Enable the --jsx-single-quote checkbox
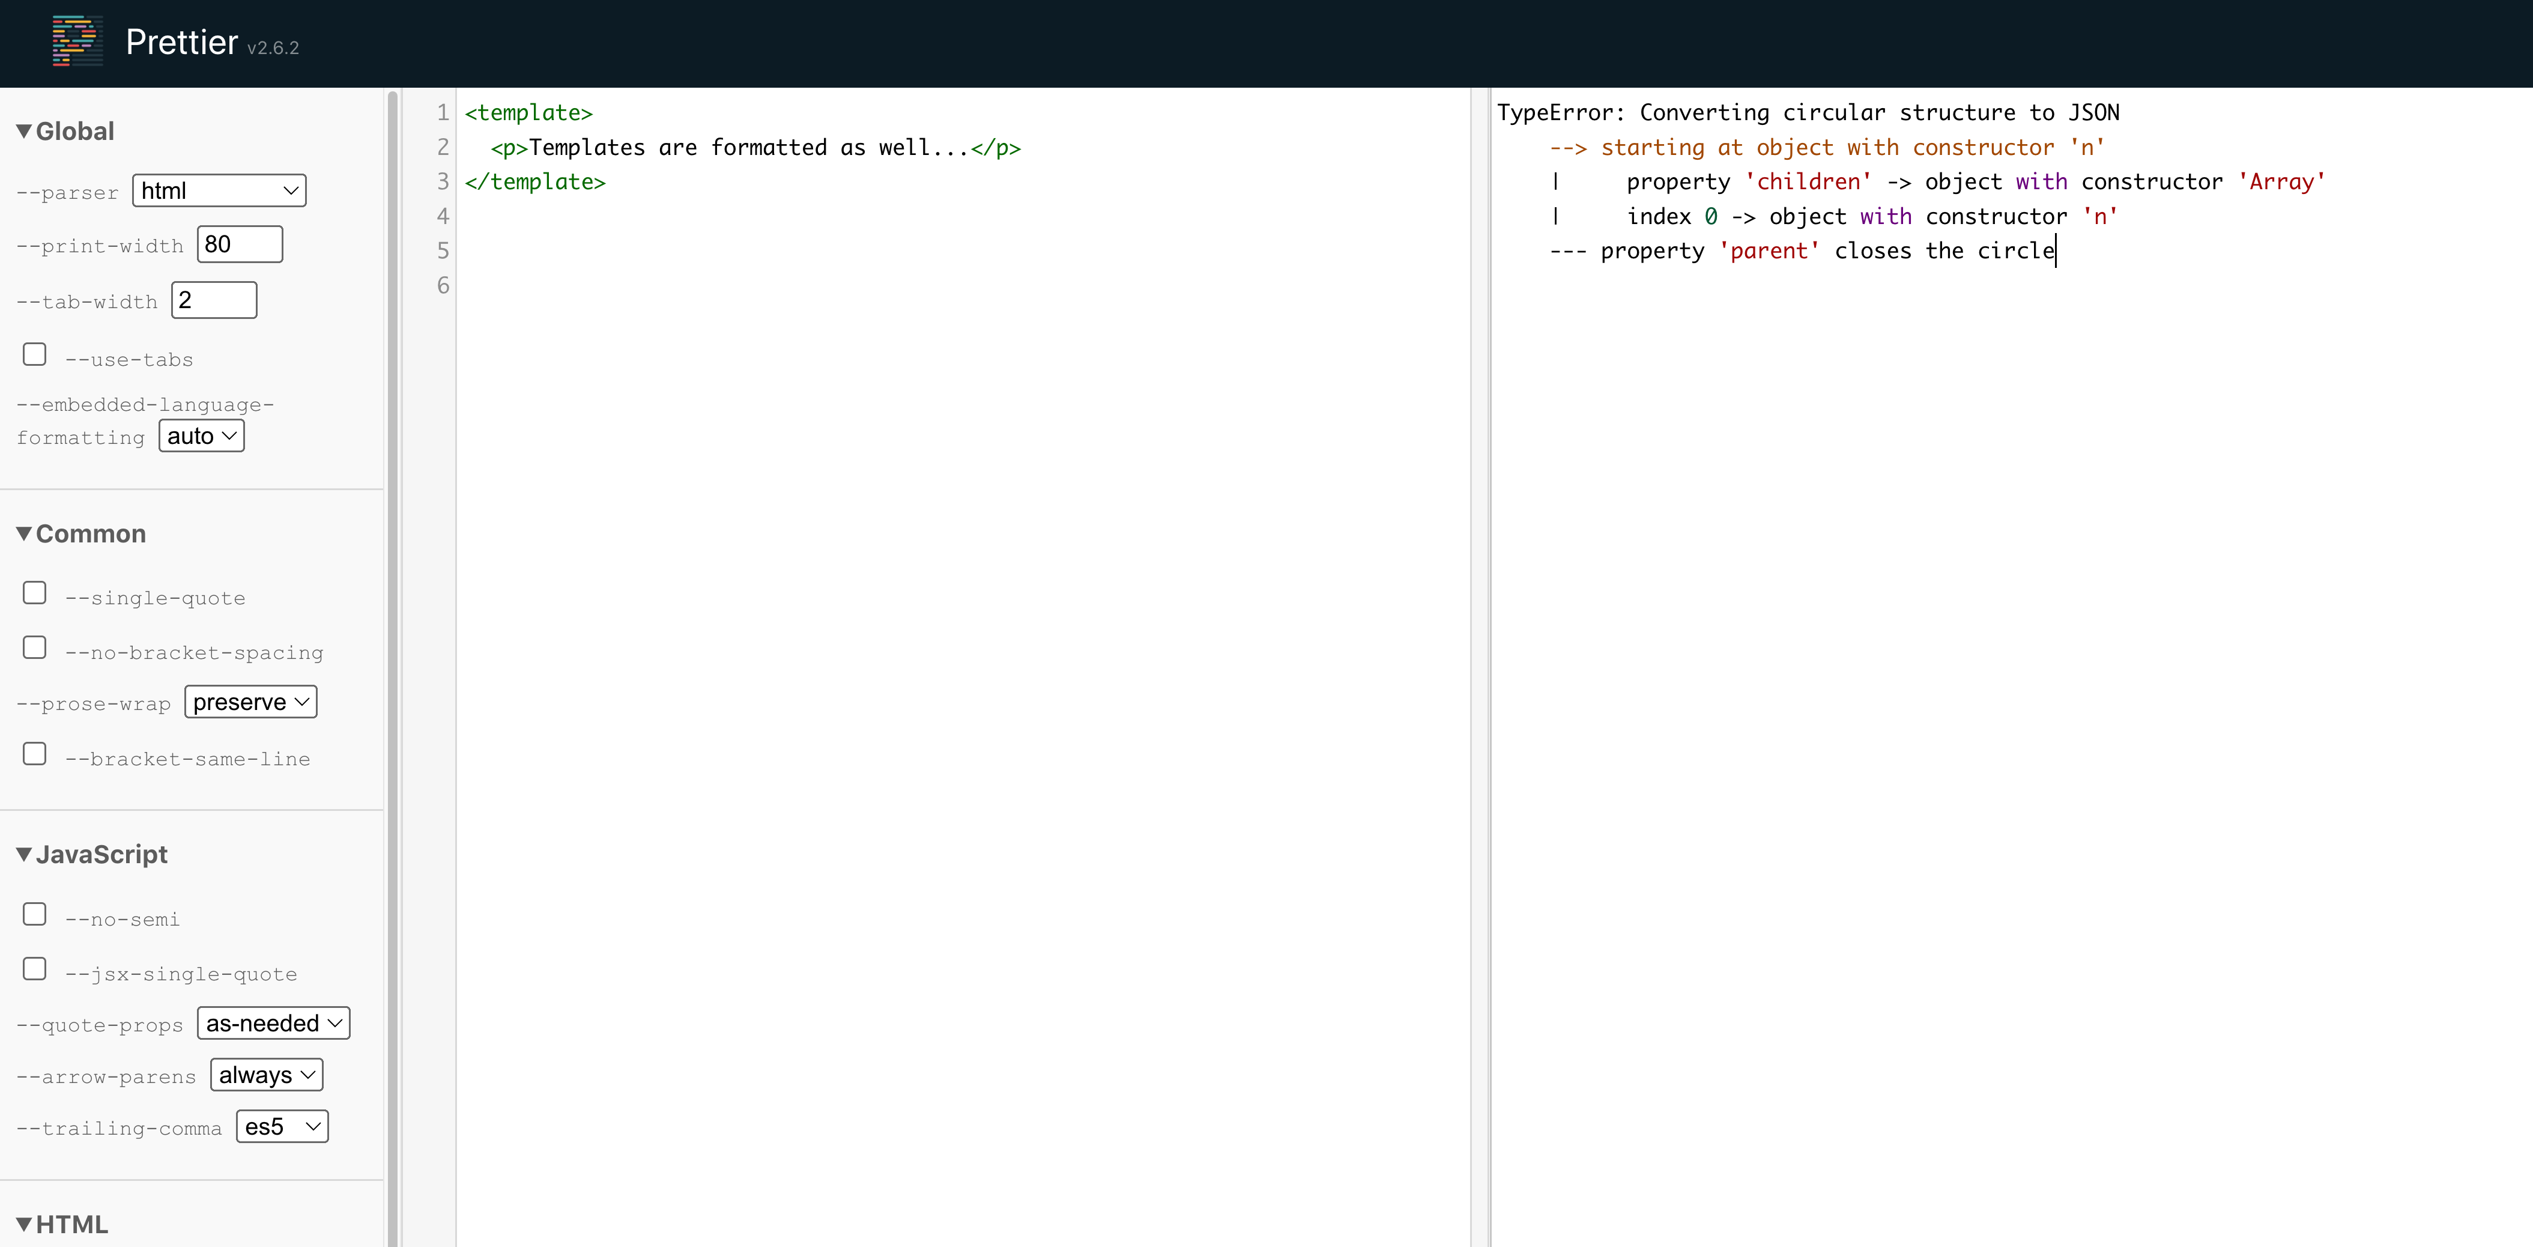This screenshot has width=2533, height=1247. click(x=34, y=969)
